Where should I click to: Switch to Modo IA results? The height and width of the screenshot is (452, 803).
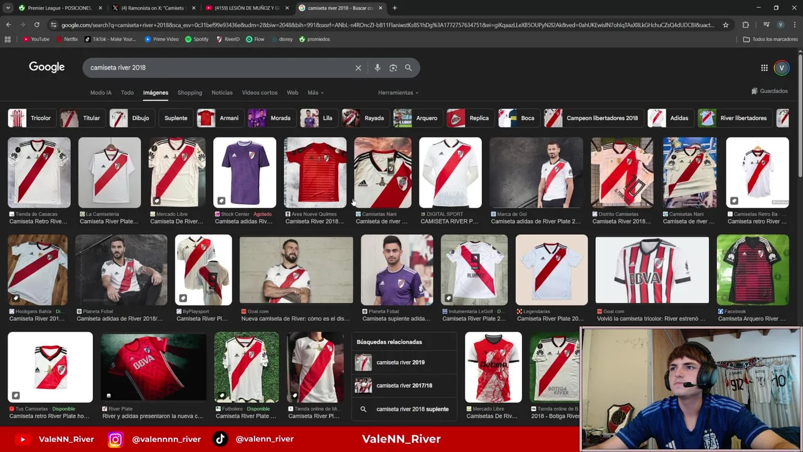tap(100, 92)
